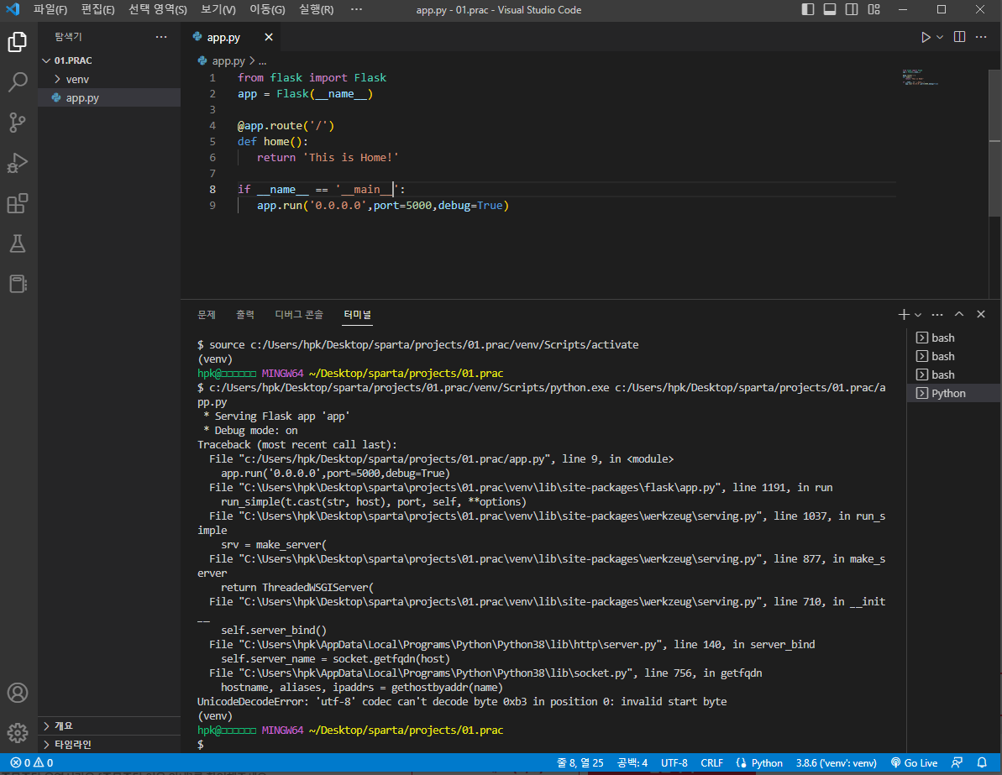Maximize the panel size chevron
Screen dimensions: 1002x775
958,314
